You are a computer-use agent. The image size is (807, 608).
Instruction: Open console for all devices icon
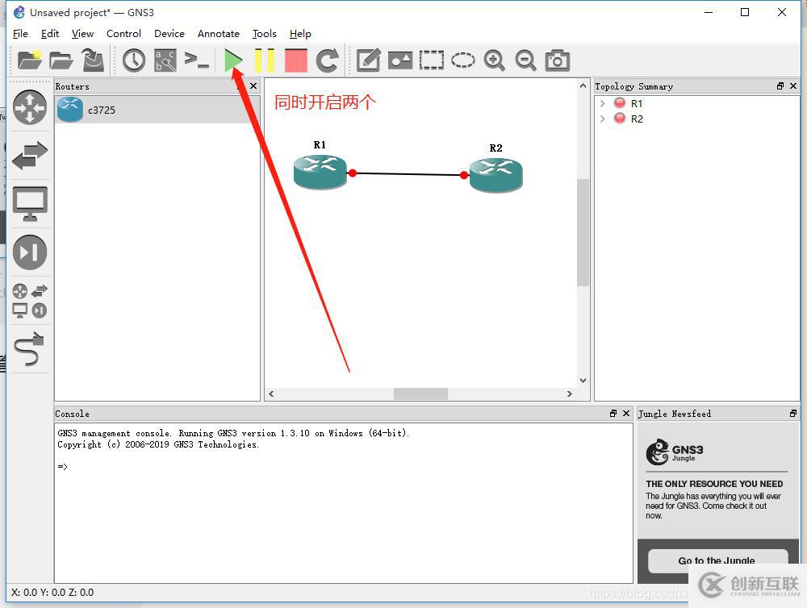point(197,60)
